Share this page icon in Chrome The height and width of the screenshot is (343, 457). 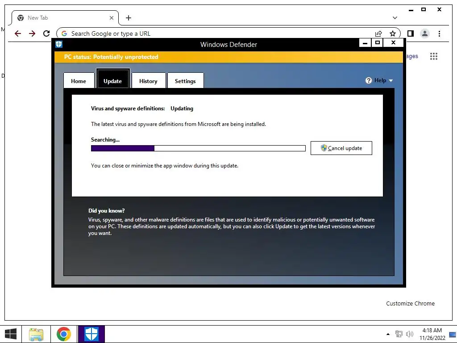click(378, 33)
